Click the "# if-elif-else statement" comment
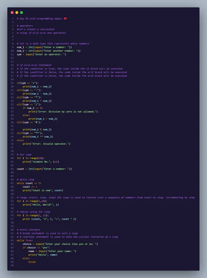207x278 pixels. tap(34, 65)
